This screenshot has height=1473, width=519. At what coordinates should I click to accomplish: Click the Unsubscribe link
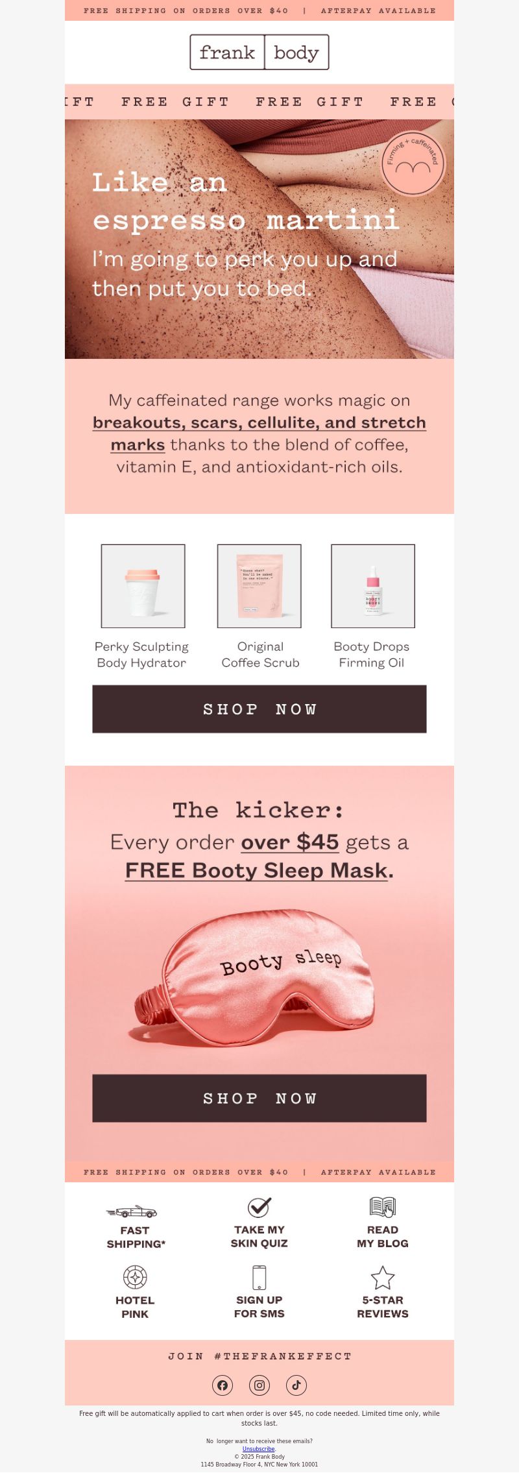click(258, 1449)
